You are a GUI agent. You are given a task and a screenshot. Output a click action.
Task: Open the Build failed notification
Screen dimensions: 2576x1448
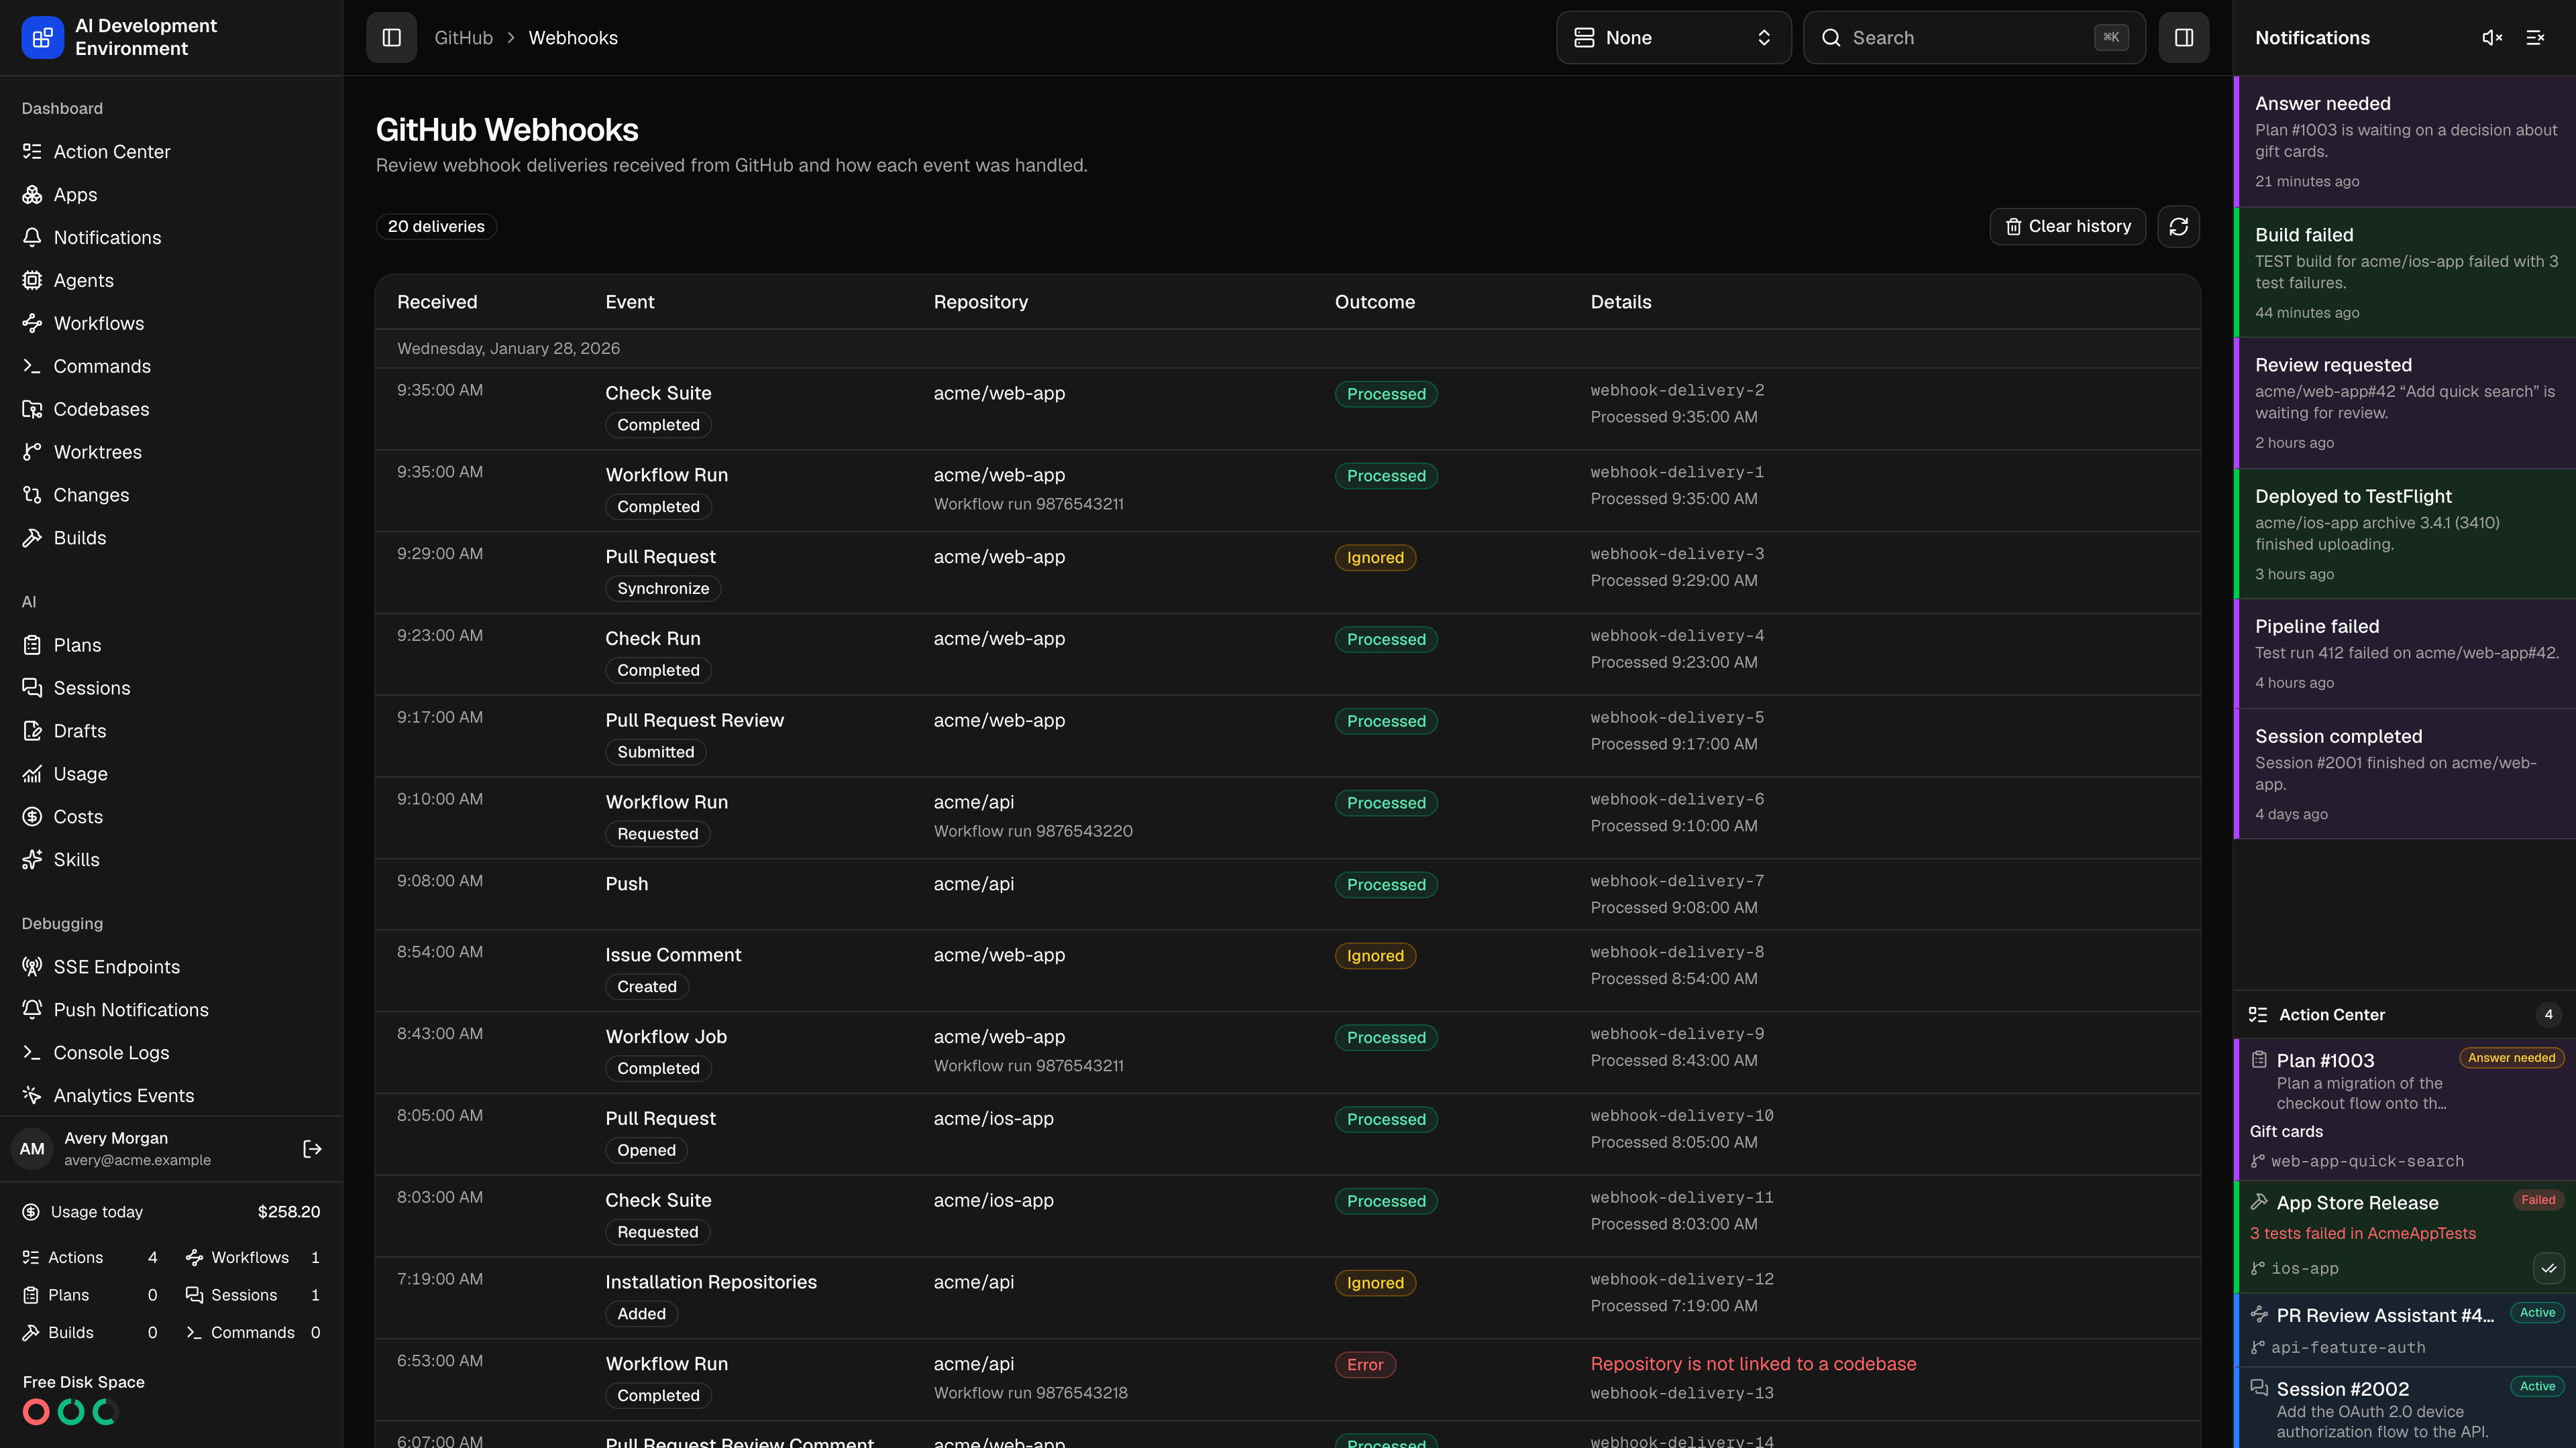tap(2404, 273)
